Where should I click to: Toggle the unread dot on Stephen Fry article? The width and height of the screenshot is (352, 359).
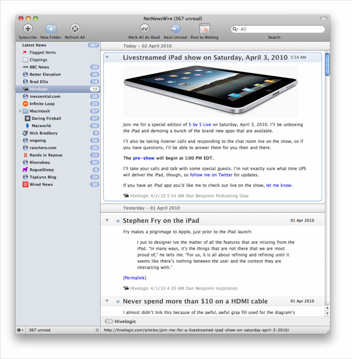(118, 221)
